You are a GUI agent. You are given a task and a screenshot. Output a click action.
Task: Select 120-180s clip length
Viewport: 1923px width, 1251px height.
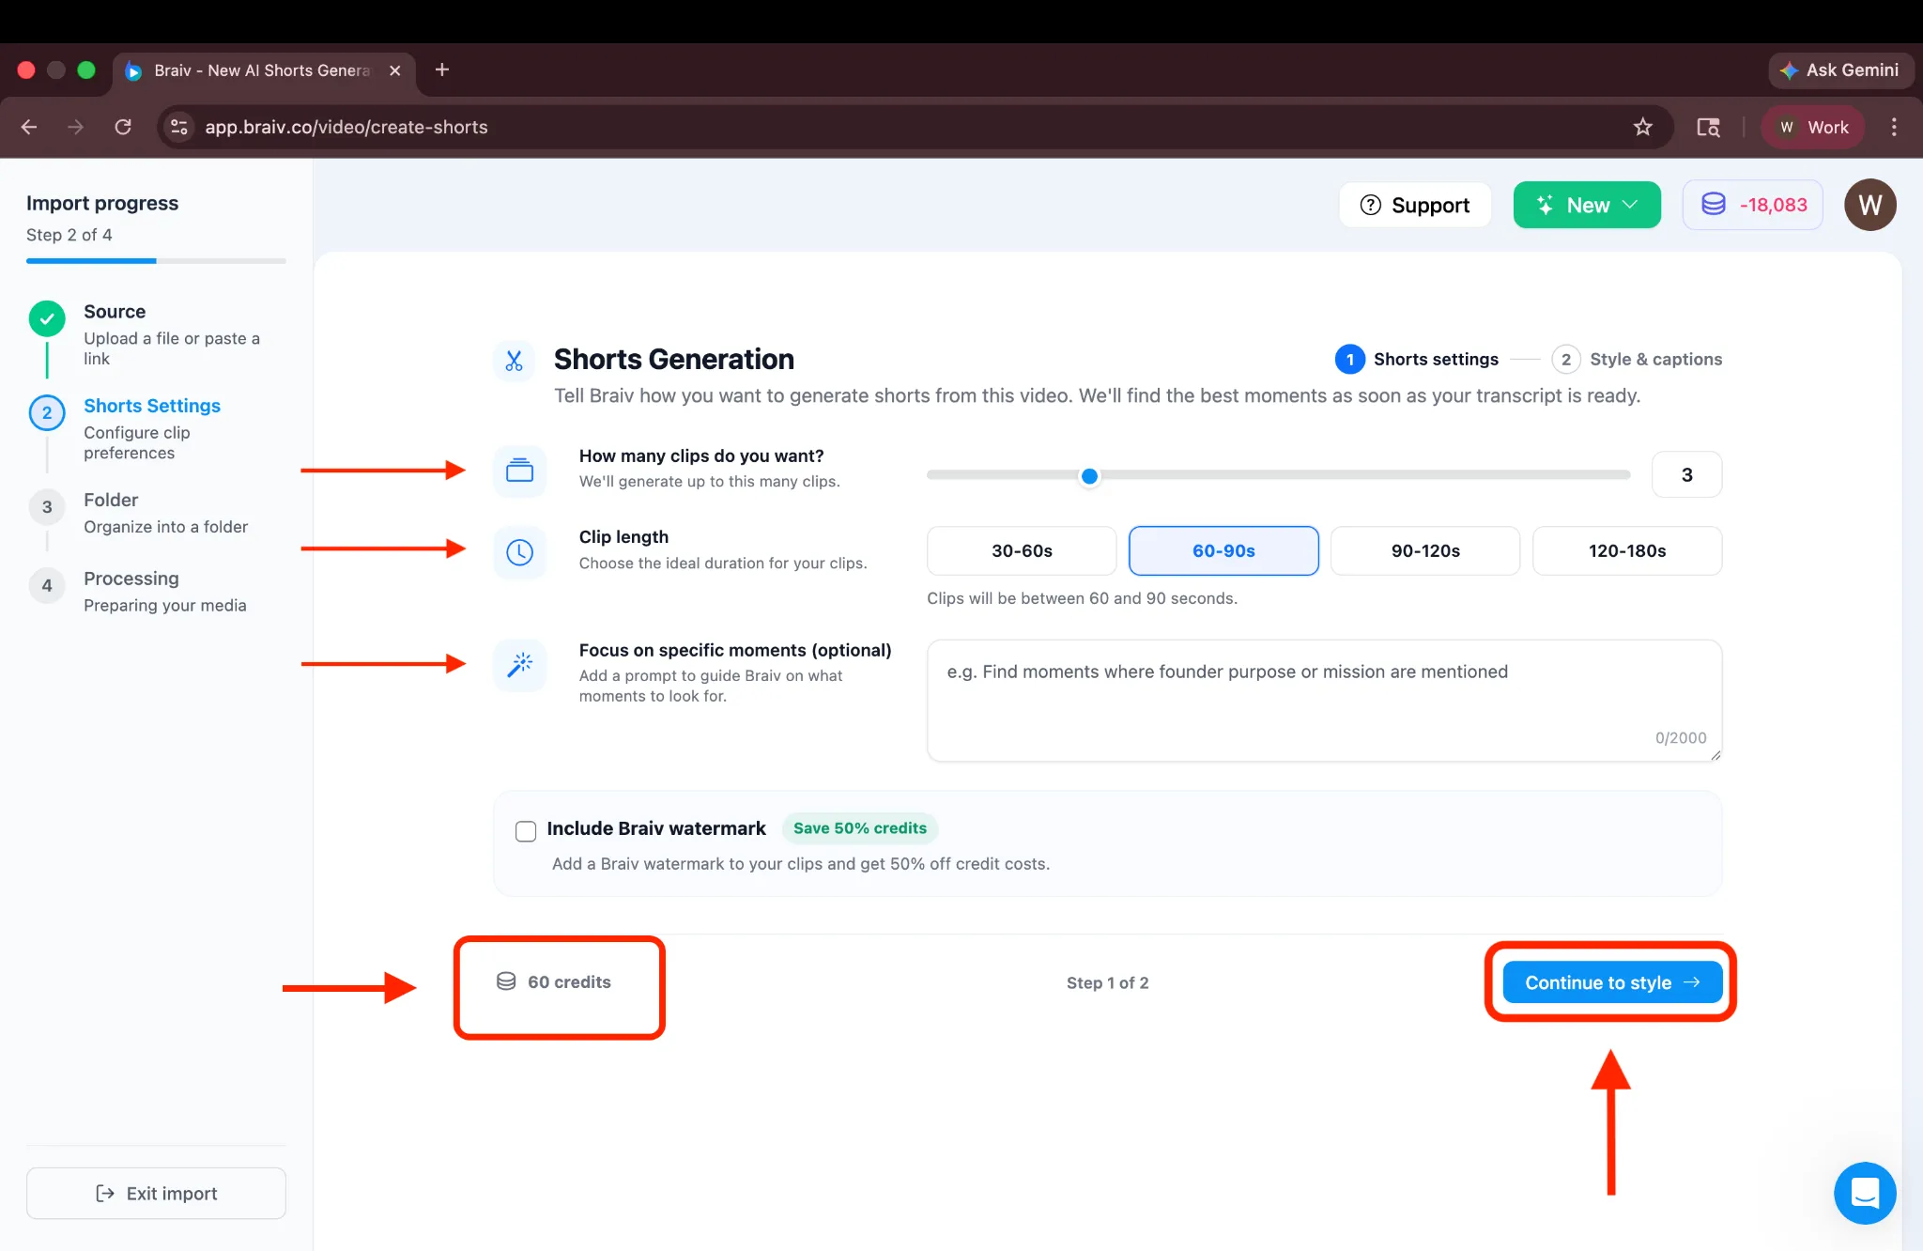click(x=1627, y=550)
